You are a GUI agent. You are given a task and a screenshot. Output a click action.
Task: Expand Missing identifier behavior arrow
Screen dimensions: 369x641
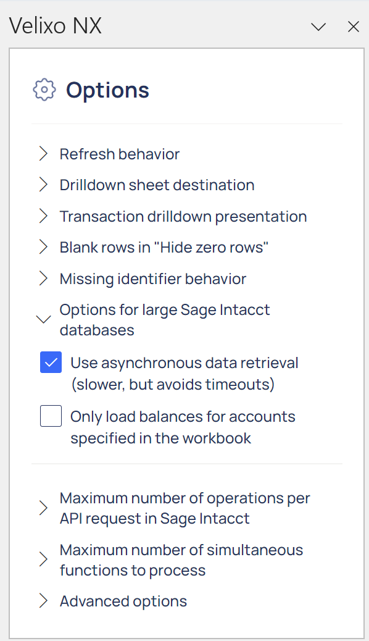click(x=43, y=279)
